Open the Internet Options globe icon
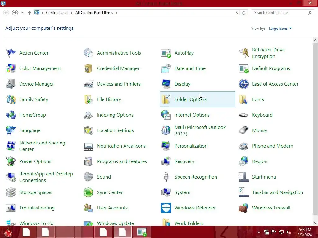This screenshot has width=318, height=238. coord(166,115)
